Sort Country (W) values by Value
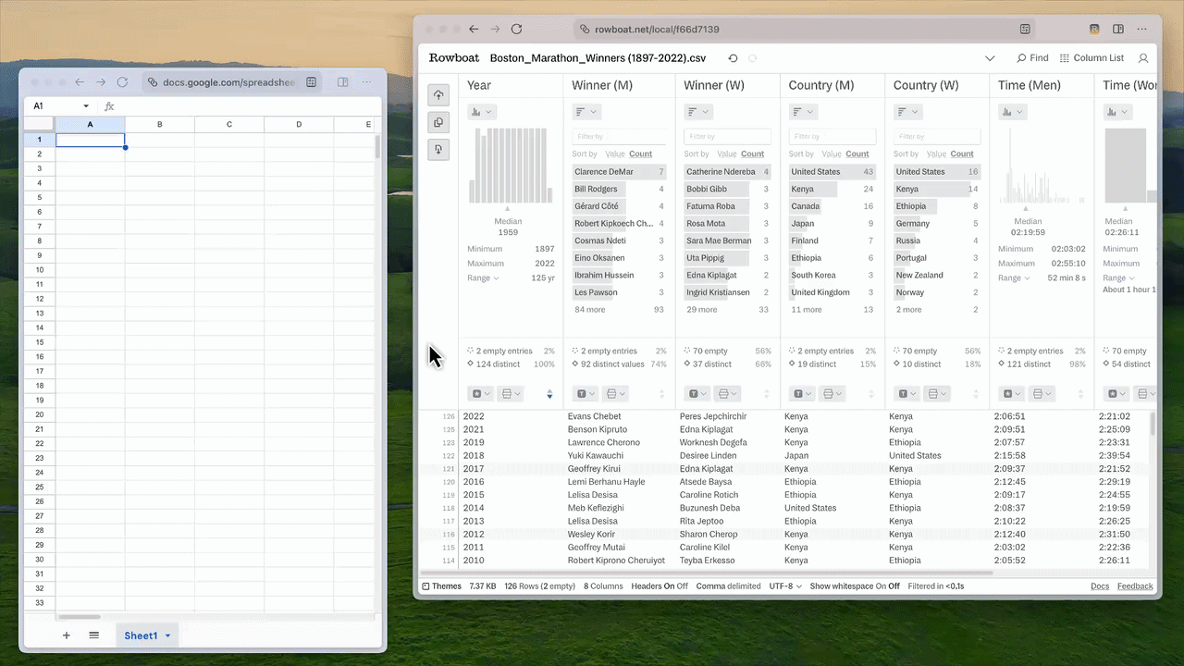Image resolution: width=1184 pixels, height=666 pixels. [935, 154]
